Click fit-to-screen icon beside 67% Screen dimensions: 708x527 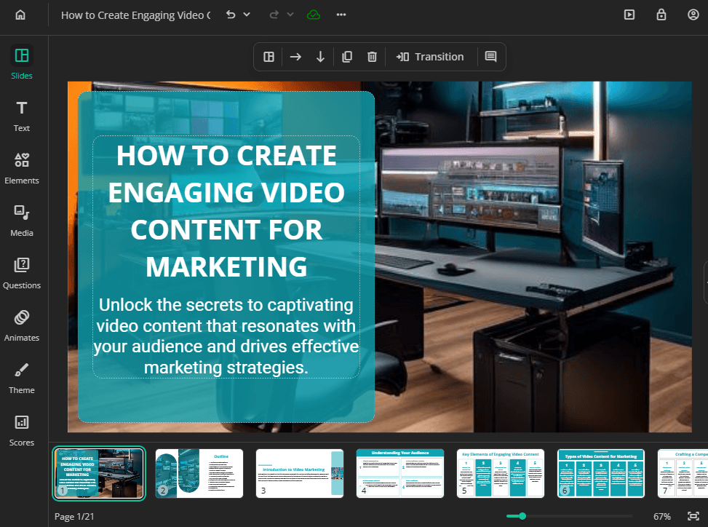tap(693, 516)
